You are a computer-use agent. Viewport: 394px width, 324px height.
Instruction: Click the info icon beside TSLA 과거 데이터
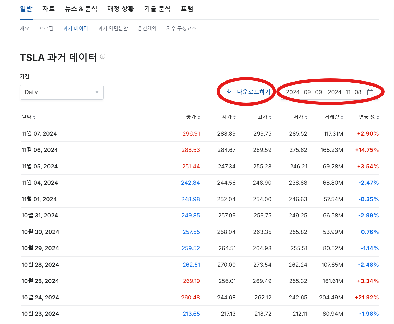coord(103,56)
